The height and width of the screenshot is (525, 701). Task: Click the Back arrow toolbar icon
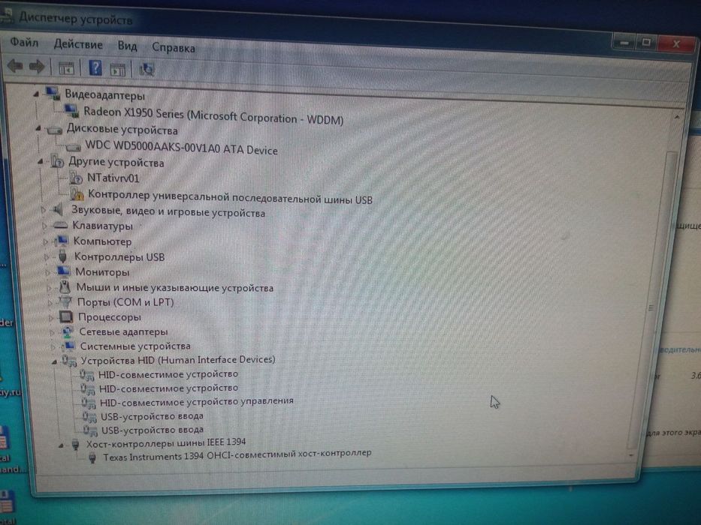[15, 66]
